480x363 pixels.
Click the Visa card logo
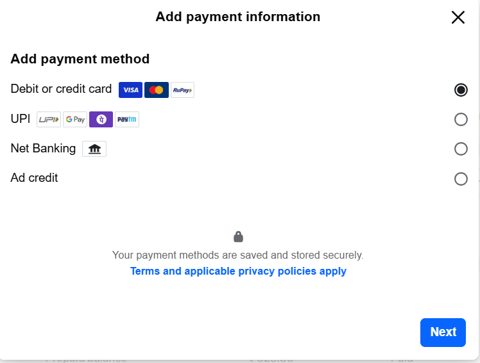130,90
